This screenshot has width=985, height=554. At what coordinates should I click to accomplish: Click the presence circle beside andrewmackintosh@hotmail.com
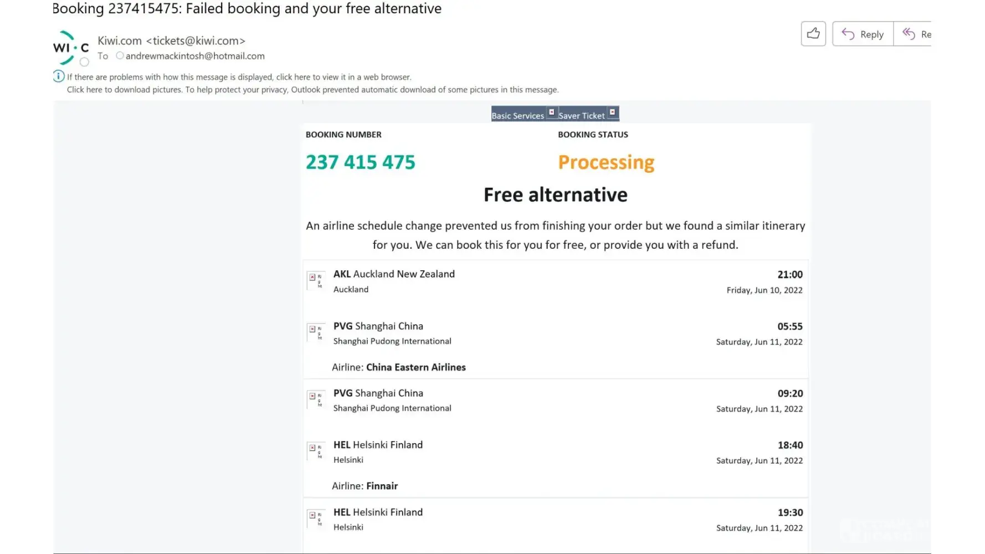click(x=120, y=55)
